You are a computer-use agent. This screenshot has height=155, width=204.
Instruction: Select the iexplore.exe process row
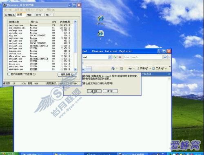pos(41,25)
